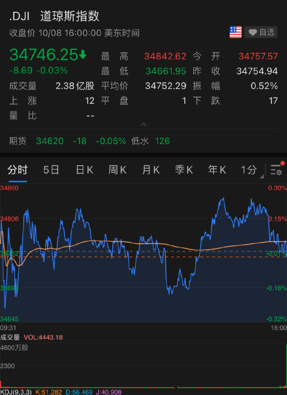Image resolution: width=287 pixels, height=395 pixels.
Task: Click previous close value 34754.94
Action: [x=257, y=71]
